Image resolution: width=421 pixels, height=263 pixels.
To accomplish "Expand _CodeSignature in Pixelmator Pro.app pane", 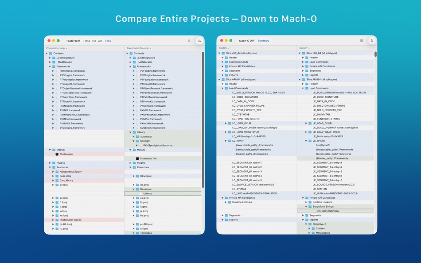I will (130, 58).
